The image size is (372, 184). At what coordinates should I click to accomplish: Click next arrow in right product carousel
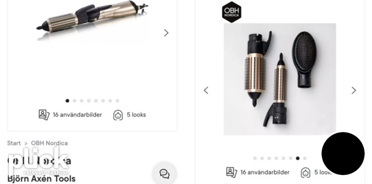tap(354, 91)
